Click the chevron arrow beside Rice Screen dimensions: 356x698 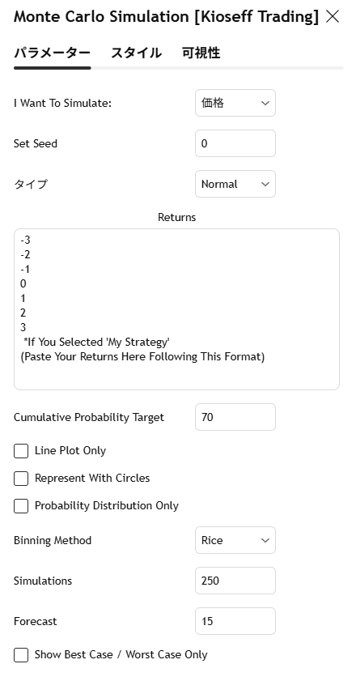coord(265,540)
